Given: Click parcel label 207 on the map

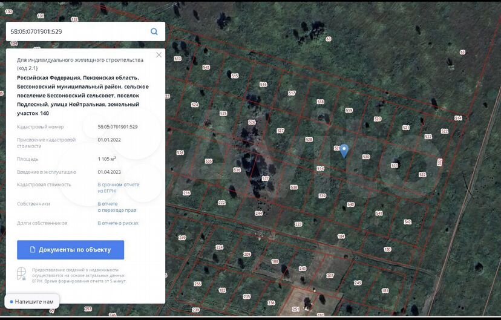Looking at the screenshot, I should (x=330, y=276).
